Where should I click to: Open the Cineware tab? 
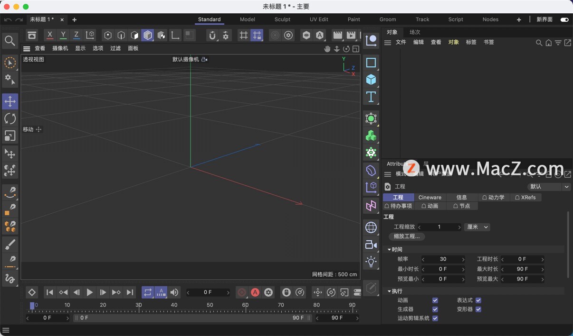(x=430, y=198)
